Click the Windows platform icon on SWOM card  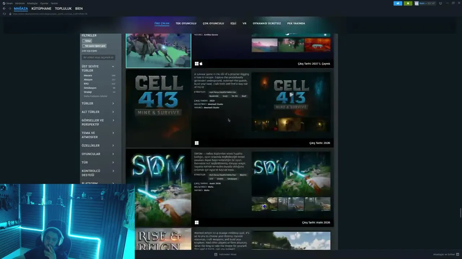[197, 222]
